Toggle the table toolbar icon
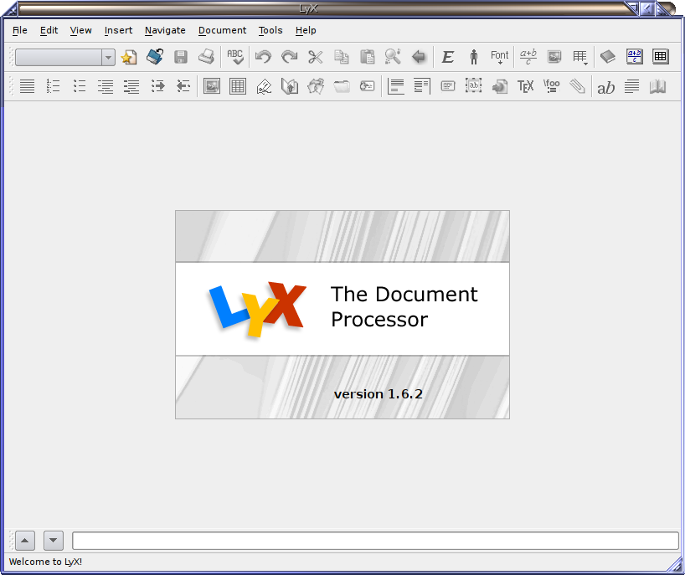The image size is (685, 575). (x=660, y=57)
